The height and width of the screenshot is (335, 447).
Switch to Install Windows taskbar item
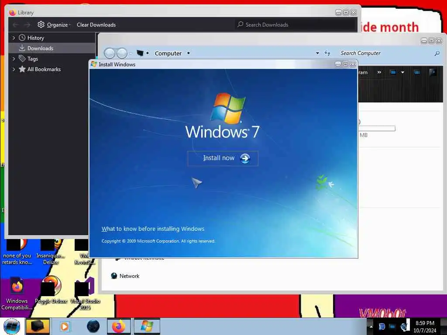[147, 326]
